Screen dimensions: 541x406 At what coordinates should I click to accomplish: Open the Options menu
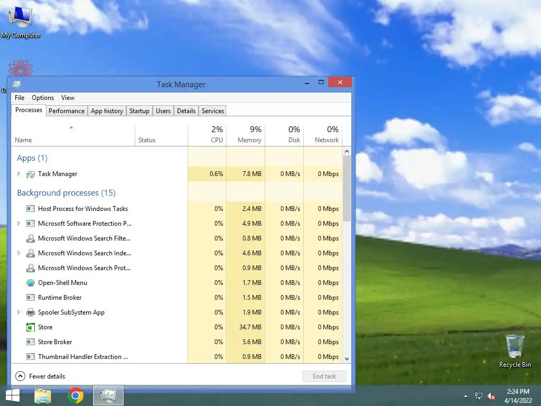tap(43, 98)
